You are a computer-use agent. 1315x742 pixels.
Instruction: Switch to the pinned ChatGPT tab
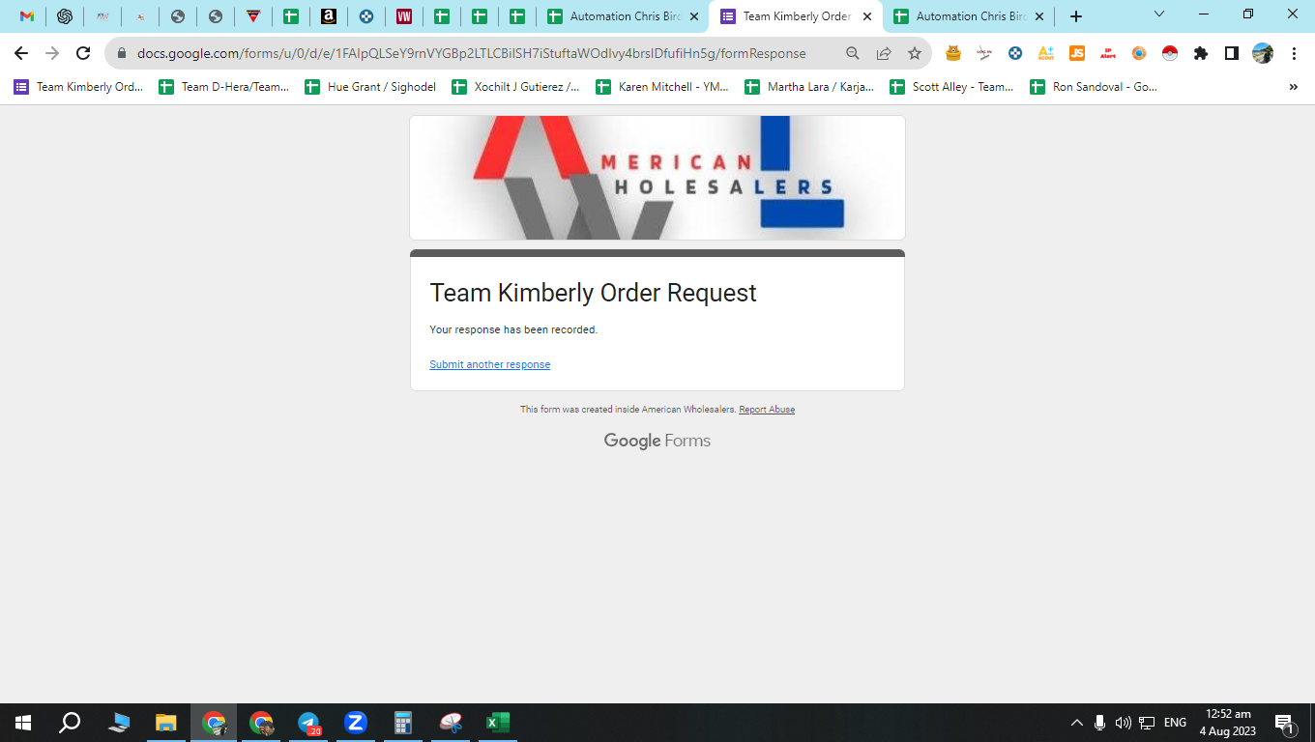[x=65, y=16]
